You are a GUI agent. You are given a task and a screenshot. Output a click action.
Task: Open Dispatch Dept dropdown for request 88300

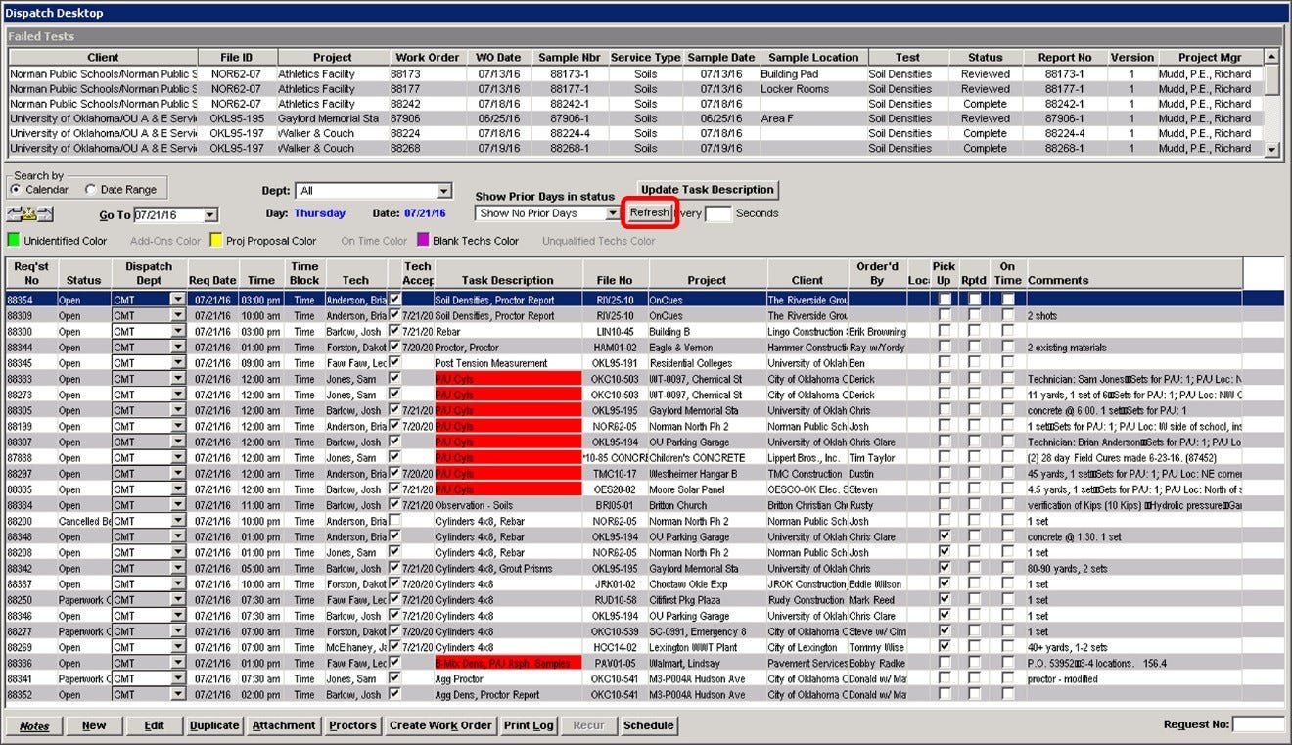tap(177, 332)
